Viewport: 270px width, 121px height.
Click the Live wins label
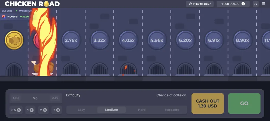coord(7,11)
